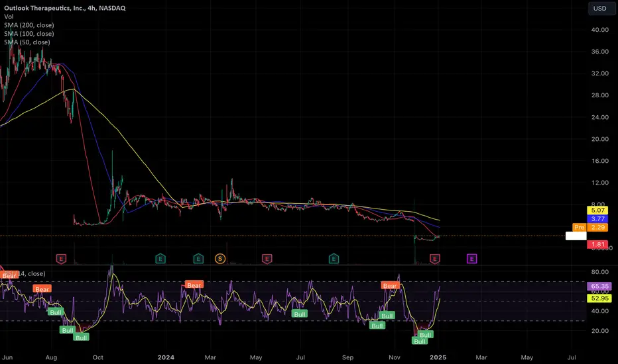This screenshot has width=618, height=364.
Task: Click the red earnings marker near August 2023
Action: (x=61, y=259)
